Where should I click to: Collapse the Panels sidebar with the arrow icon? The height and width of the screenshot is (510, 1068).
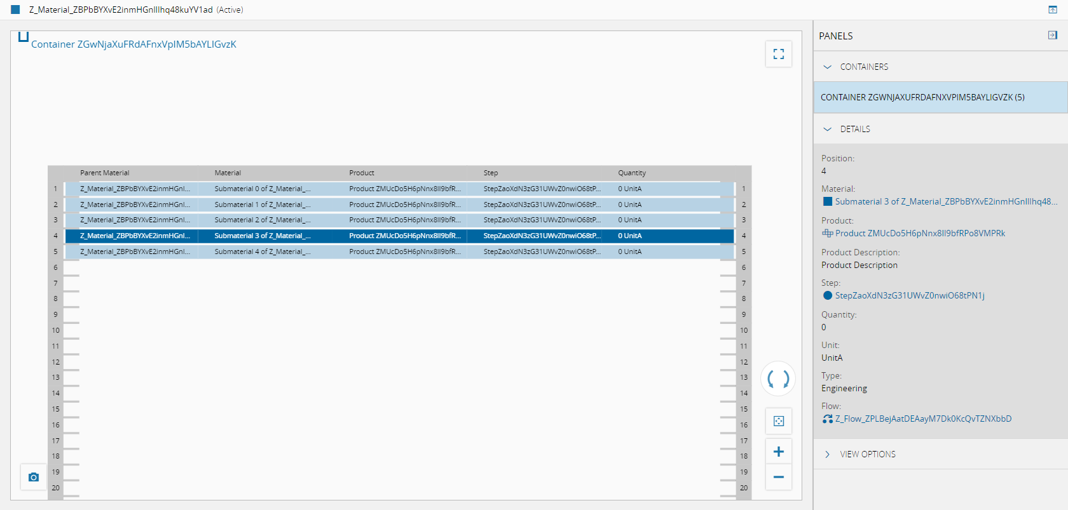tap(1053, 36)
